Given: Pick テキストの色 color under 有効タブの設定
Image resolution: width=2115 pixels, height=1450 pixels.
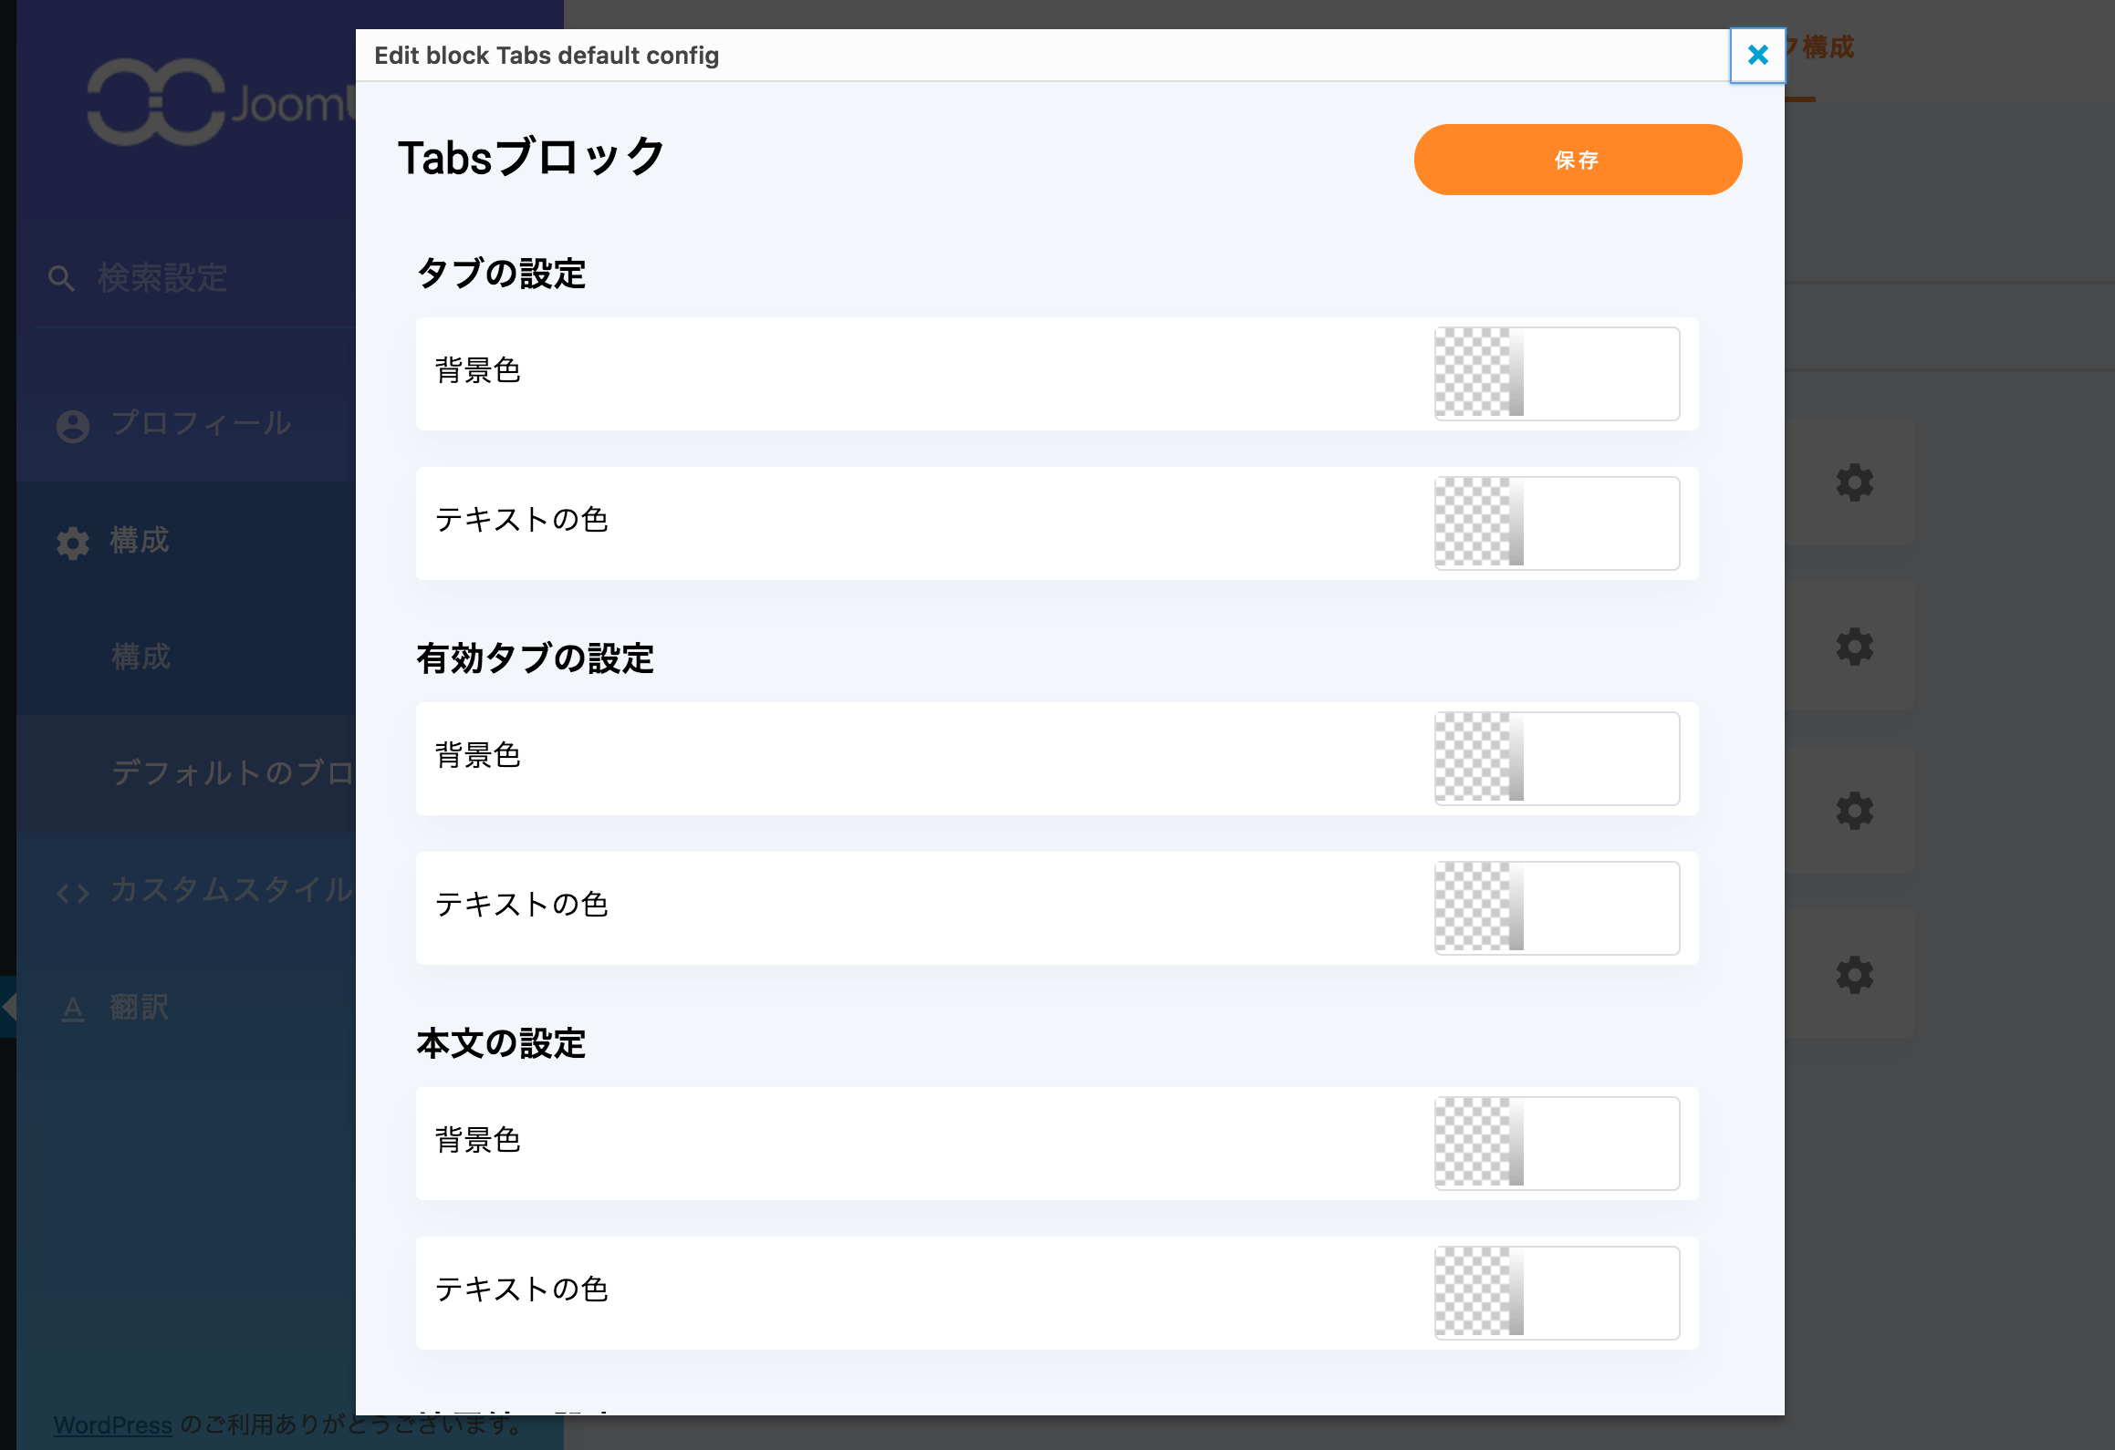Looking at the screenshot, I should [x=1557, y=908].
